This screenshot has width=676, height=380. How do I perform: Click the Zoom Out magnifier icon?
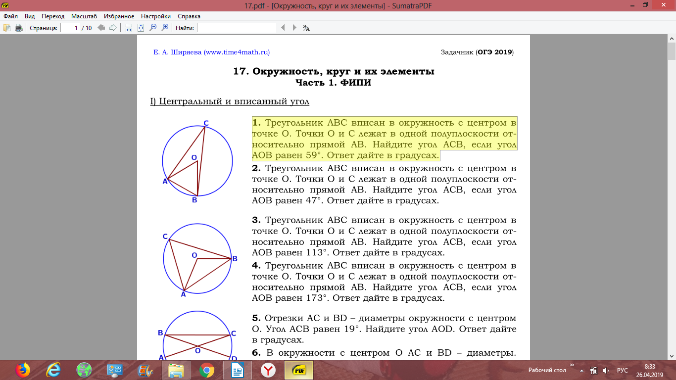[x=153, y=28]
